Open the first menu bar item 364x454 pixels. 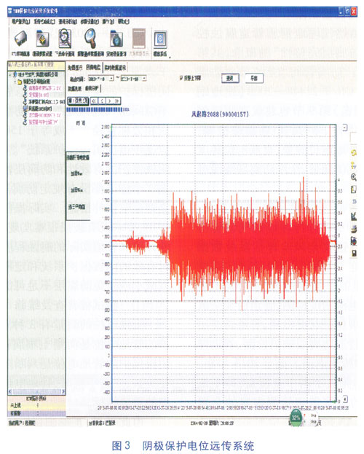pyautogui.click(x=21, y=21)
